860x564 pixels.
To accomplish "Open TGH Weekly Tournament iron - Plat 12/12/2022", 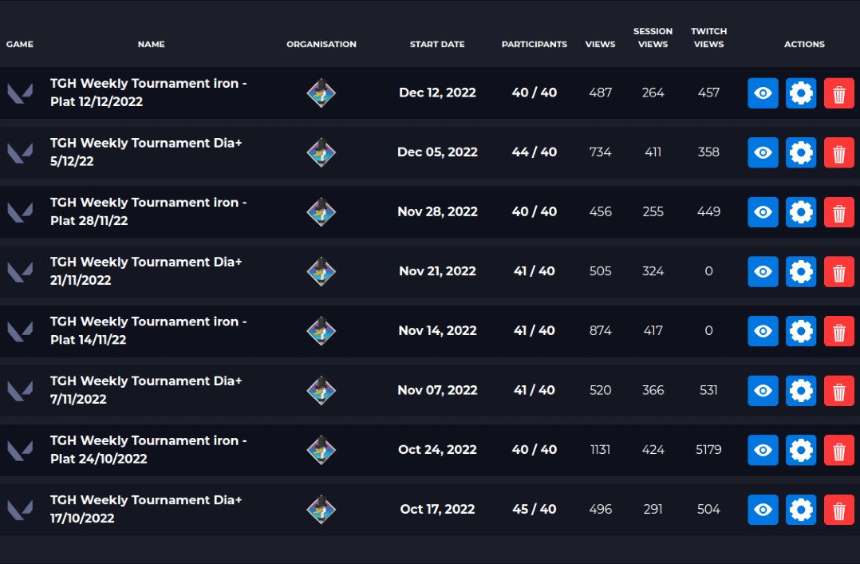I will coord(148,93).
